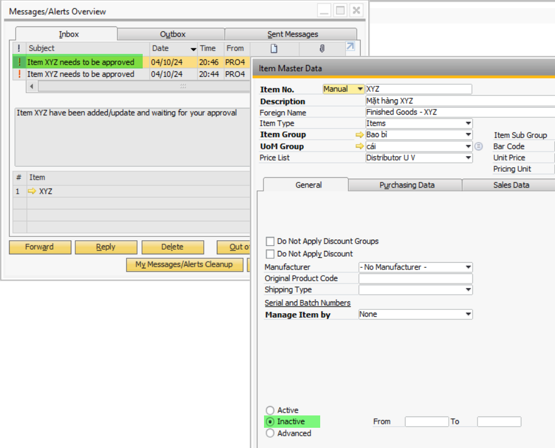The height and width of the screenshot is (448, 555).
Task: Select the Active radio button
Action: (270, 410)
